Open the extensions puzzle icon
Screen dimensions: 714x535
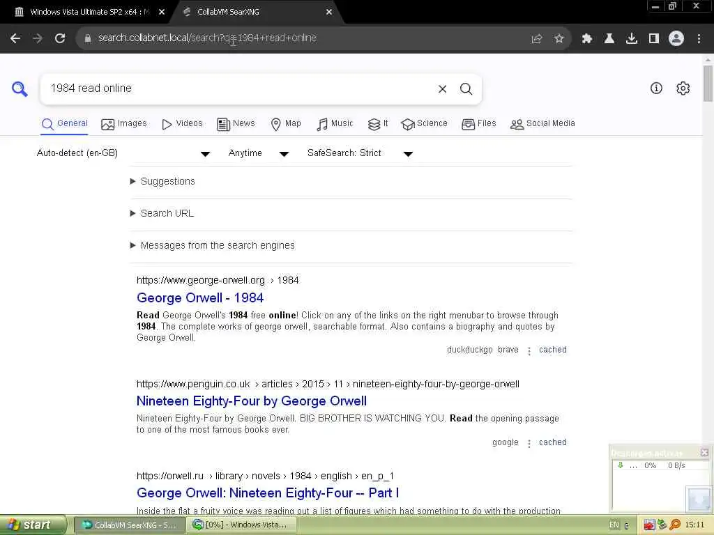[x=586, y=39]
